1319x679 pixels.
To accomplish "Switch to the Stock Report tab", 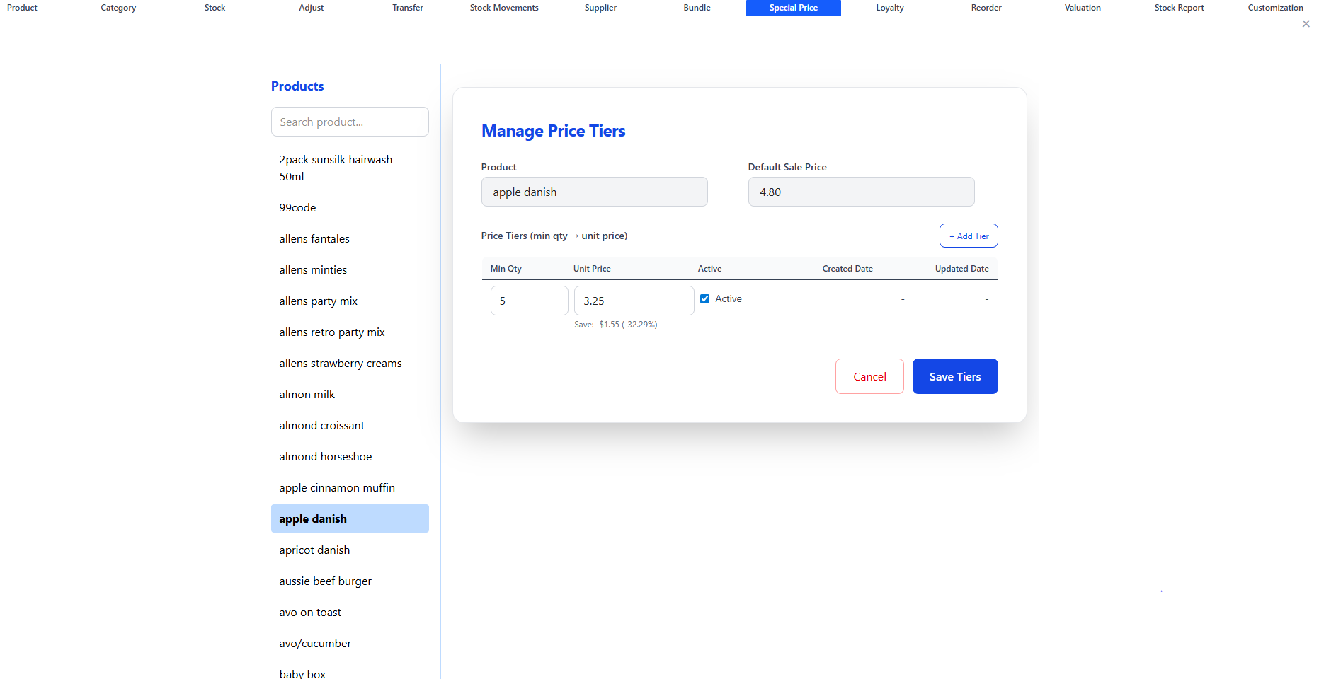I will pyautogui.click(x=1179, y=8).
